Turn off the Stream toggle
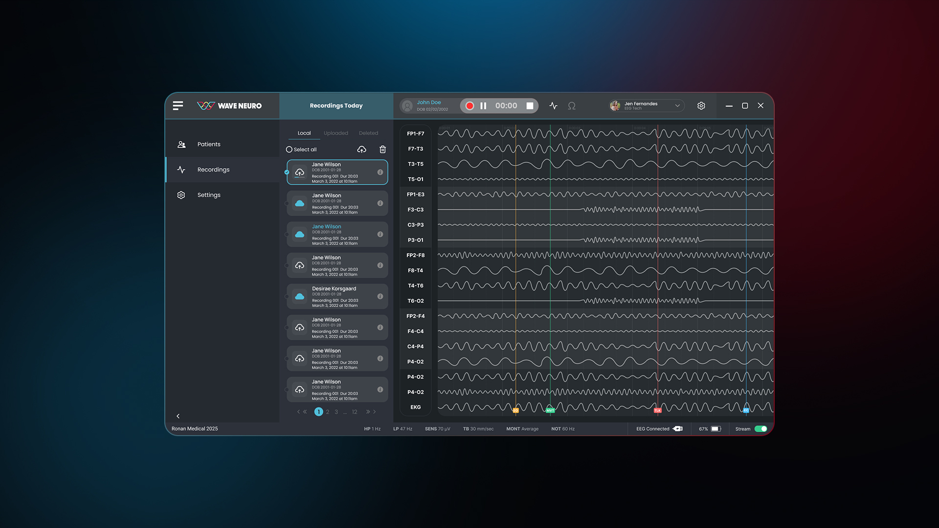The height and width of the screenshot is (528, 939). click(x=760, y=429)
